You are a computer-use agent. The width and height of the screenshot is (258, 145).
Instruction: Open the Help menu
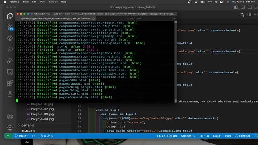tap(64, 2)
